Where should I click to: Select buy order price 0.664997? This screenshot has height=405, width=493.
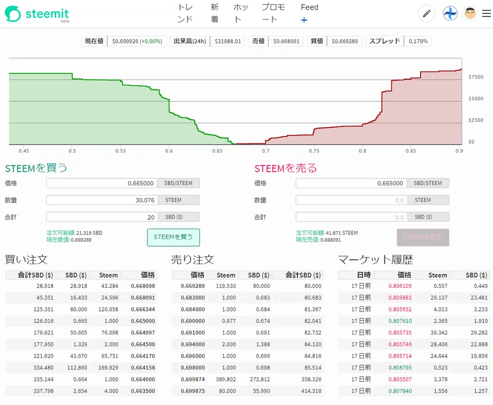(x=143, y=333)
